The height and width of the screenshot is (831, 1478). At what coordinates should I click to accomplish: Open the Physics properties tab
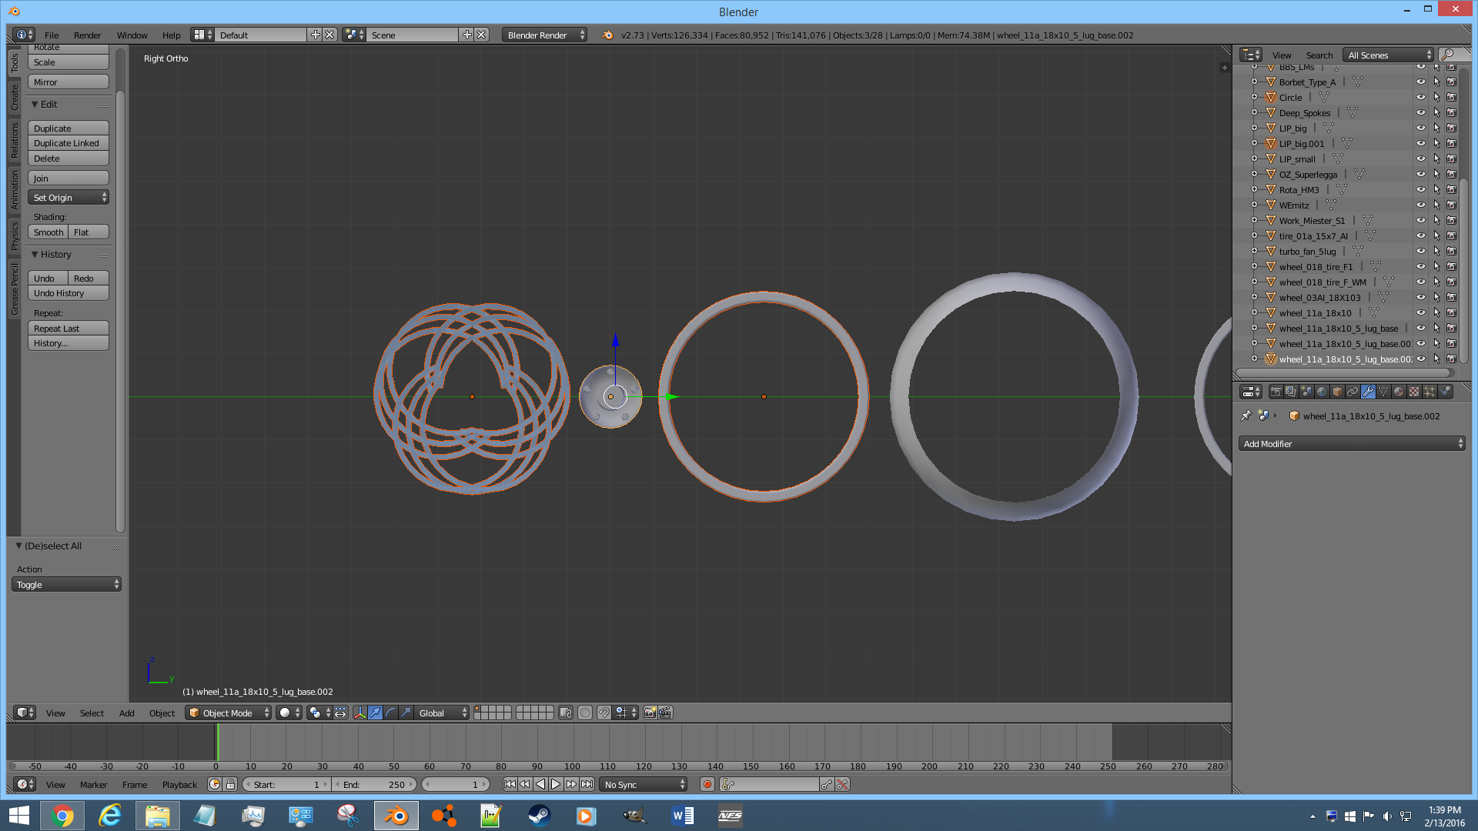point(1446,392)
